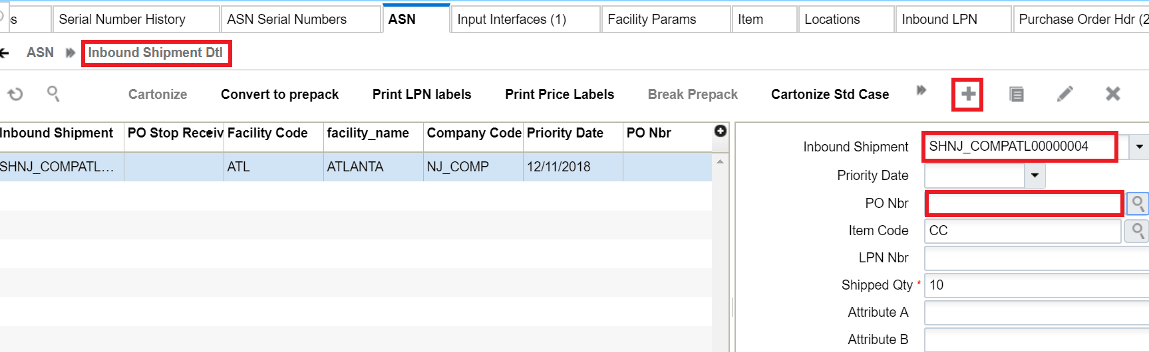
Task: Open PO Nbr lookup magnifier
Action: pyautogui.click(x=1138, y=203)
